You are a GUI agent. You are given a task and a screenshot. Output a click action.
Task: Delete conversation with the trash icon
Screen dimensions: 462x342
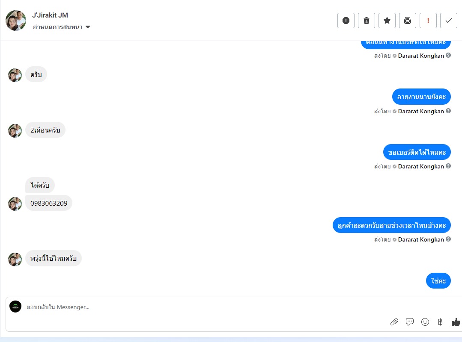click(x=366, y=21)
